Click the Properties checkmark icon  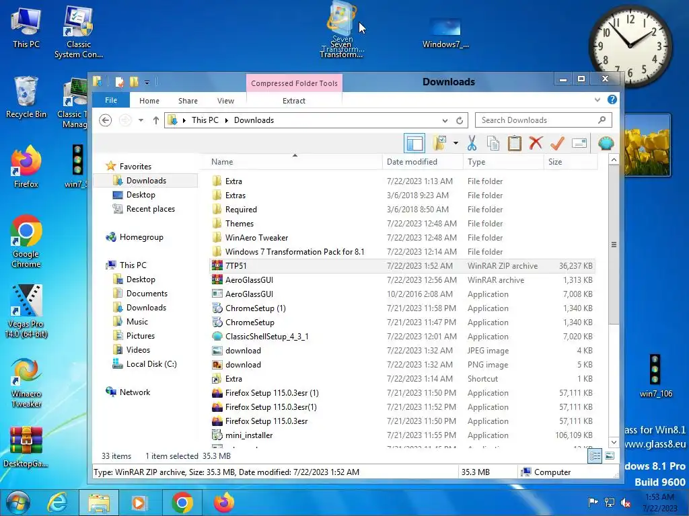pyautogui.click(x=557, y=143)
